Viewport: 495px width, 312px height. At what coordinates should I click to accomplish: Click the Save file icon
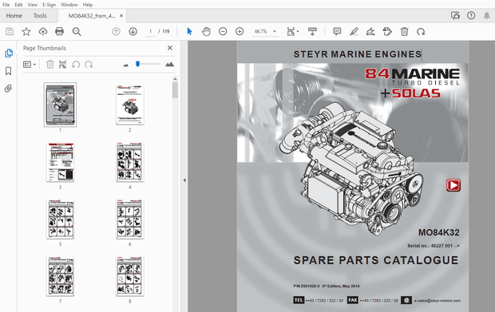10,32
